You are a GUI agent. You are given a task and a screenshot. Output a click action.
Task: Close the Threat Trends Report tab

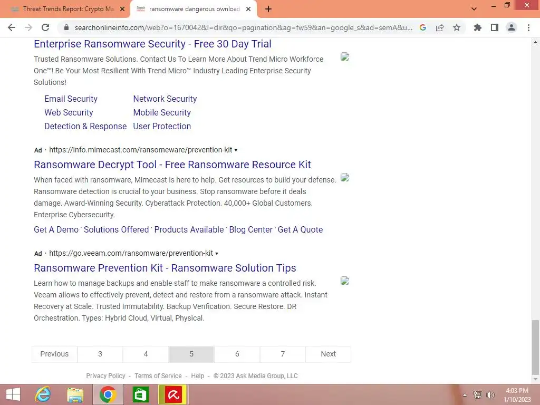click(122, 9)
